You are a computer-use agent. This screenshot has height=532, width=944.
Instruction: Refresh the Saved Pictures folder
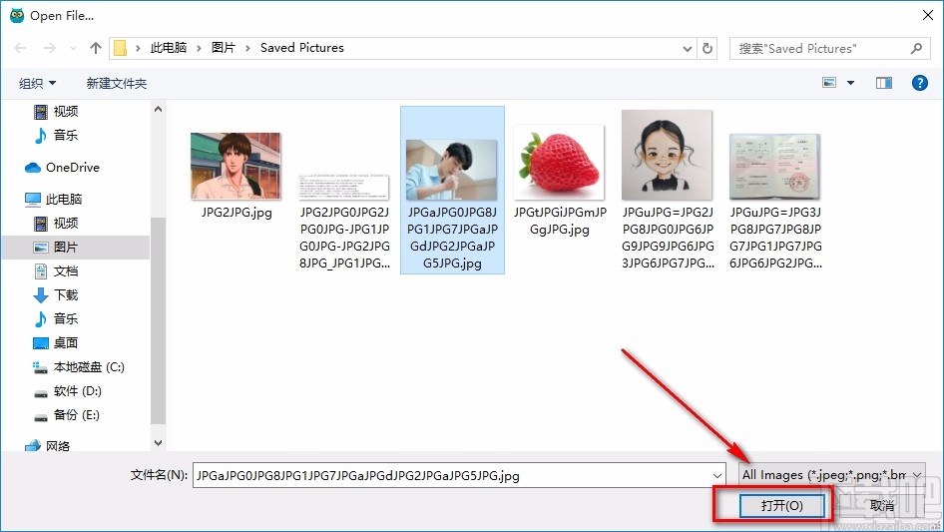coord(708,48)
